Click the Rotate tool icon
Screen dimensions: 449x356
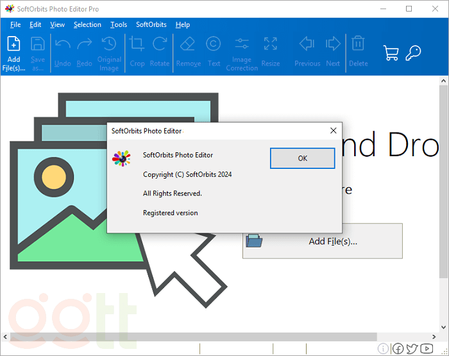point(160,51)
